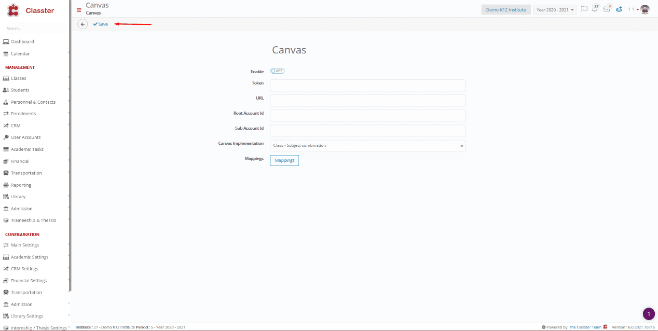Click the blue layers icon in the header

tap(619, 9)
